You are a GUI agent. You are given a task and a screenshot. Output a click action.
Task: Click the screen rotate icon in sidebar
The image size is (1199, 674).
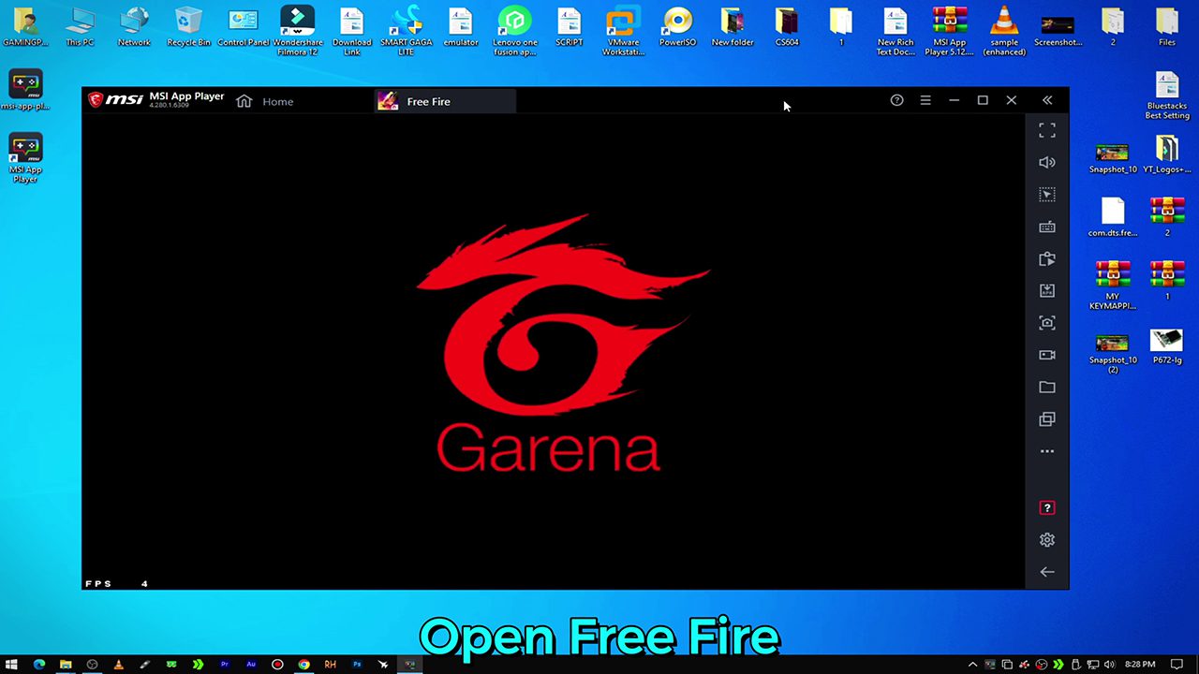pyautogui.click(x=1047, y=259)
